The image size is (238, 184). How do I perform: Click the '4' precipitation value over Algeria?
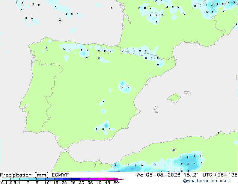coord(195,164)
